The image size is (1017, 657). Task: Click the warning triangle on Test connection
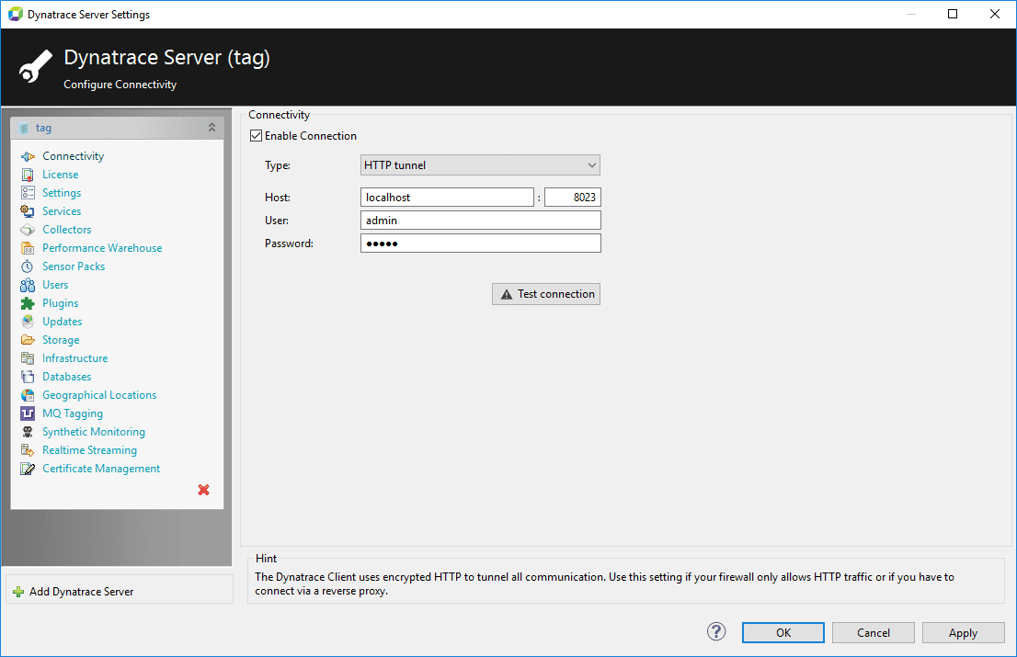(507, 294)
